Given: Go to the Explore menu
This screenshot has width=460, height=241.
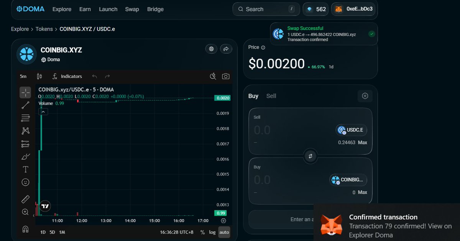Looking at the screenshot, I should 62,9.
